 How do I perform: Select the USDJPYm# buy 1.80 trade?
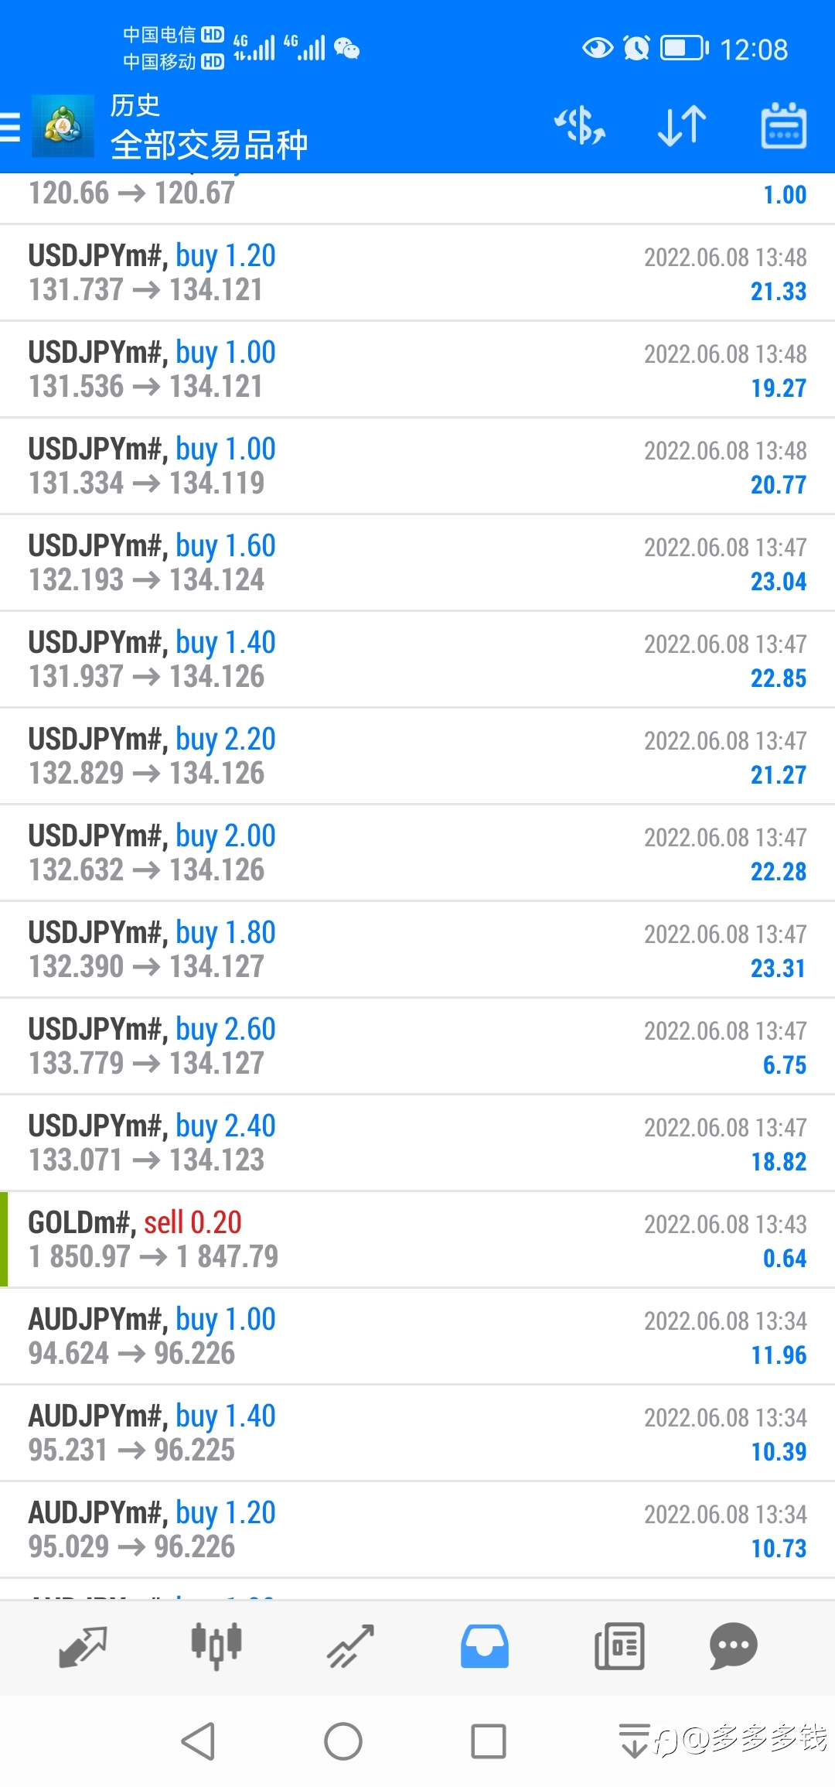[x=417, y=949]
